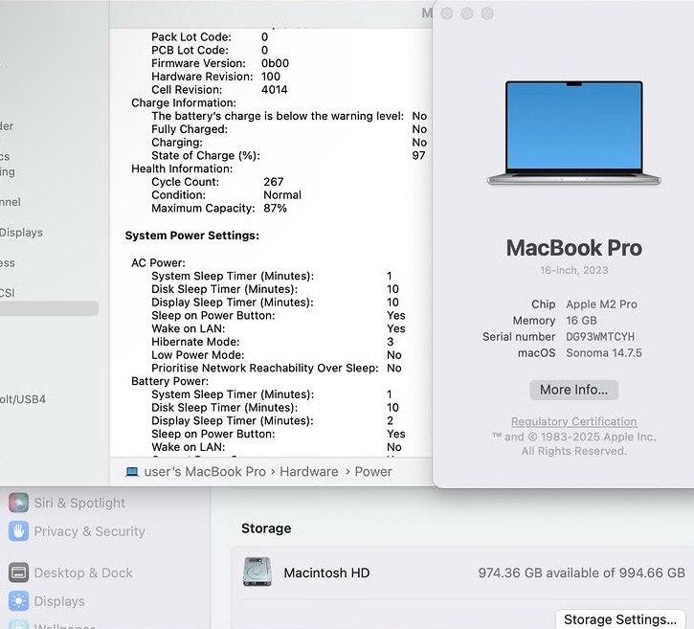Click the Low Power Mode label under AC Power
This screenshot has width=694, height=629.
click(198, 355)
